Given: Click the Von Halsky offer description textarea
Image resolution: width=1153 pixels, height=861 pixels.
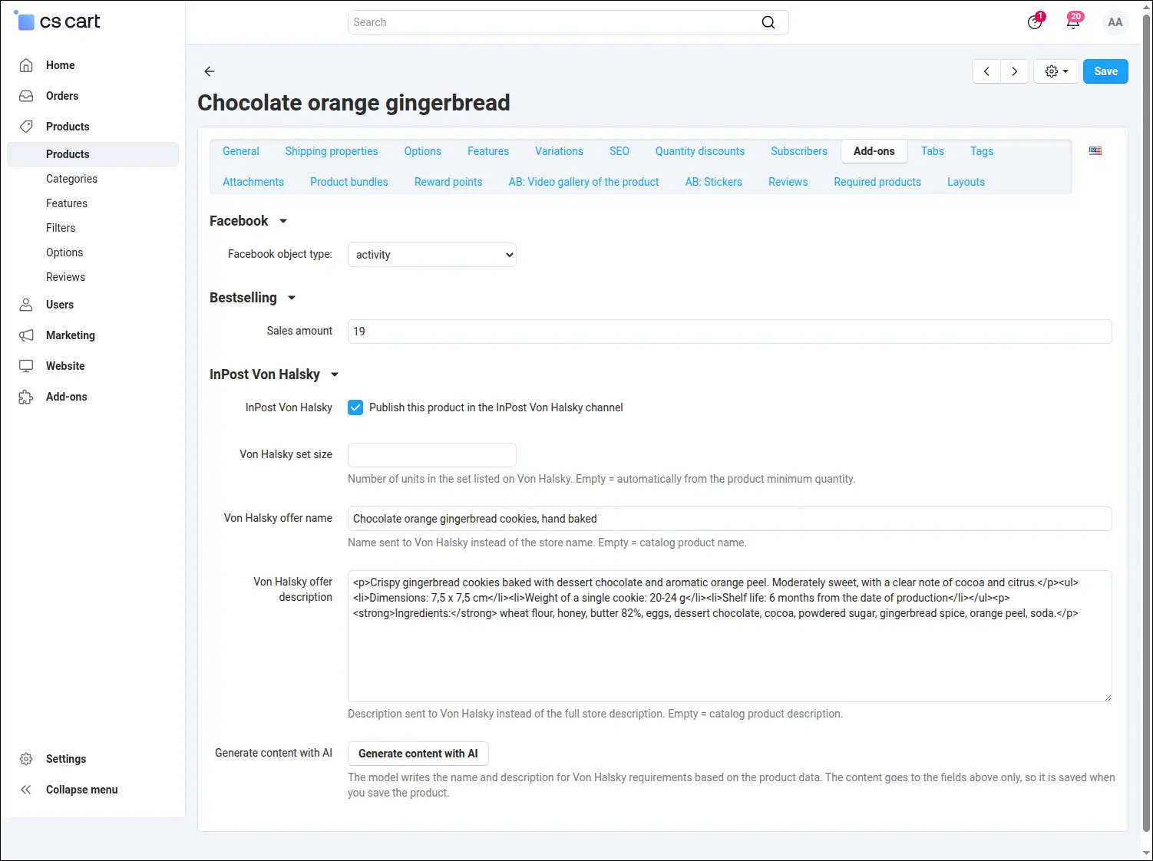Looking at the screenshot, I should [729, 636].
